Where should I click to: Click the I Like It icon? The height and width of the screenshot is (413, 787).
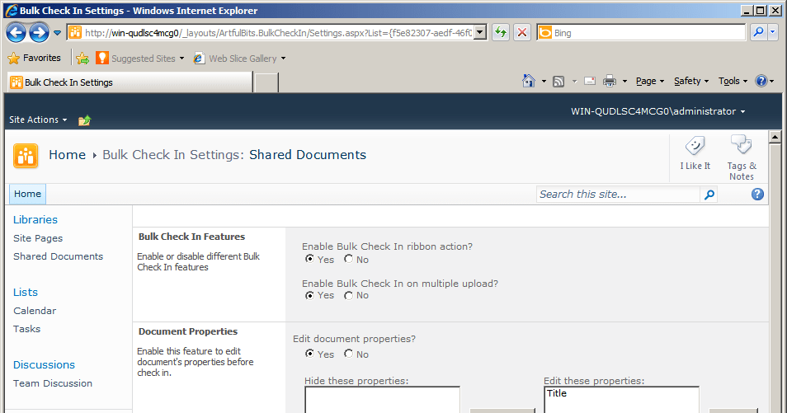pos(695,153)
